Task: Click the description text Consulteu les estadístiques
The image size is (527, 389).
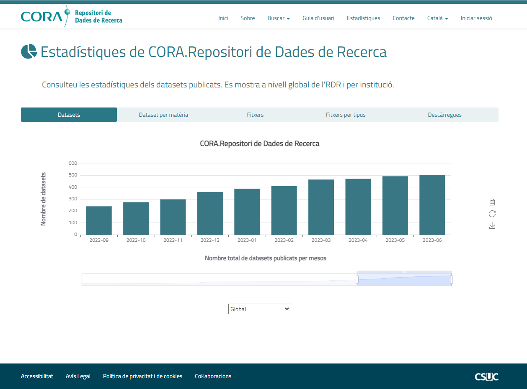Action: (218, 84)
